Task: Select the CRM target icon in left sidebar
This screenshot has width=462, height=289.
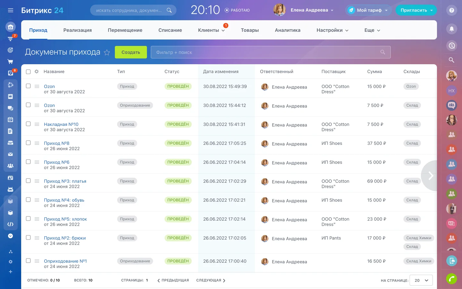Action: (11, 50)
